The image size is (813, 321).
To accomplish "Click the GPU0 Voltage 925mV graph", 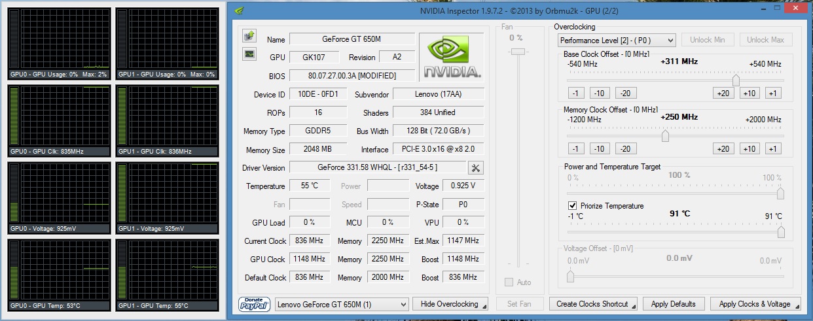I will click(x=58, y=197).
